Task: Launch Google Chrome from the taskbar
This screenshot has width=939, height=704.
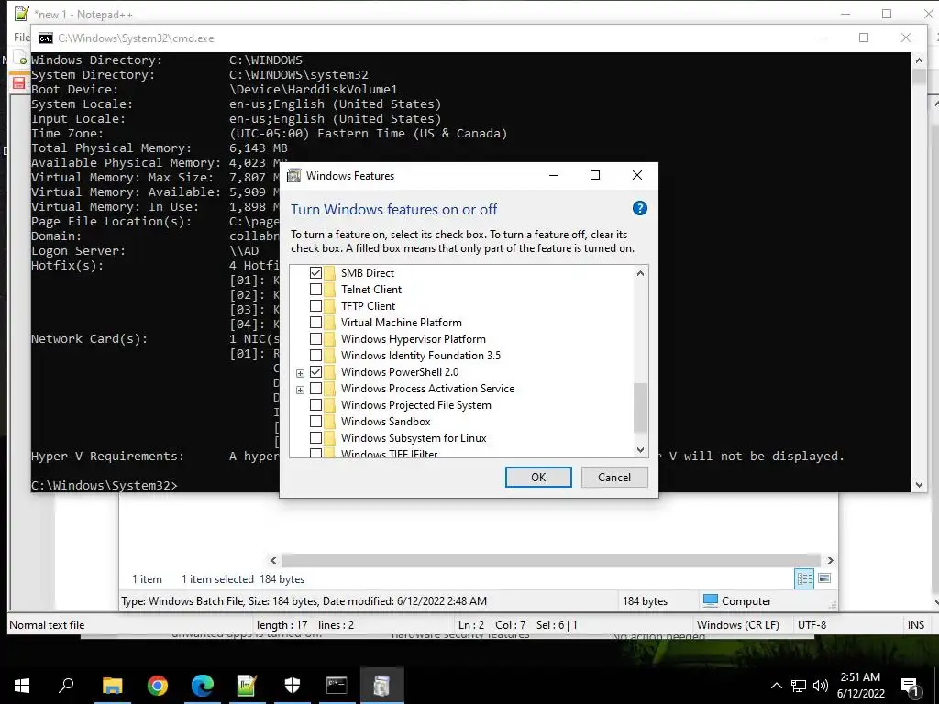Action: (x=158, y=686)
